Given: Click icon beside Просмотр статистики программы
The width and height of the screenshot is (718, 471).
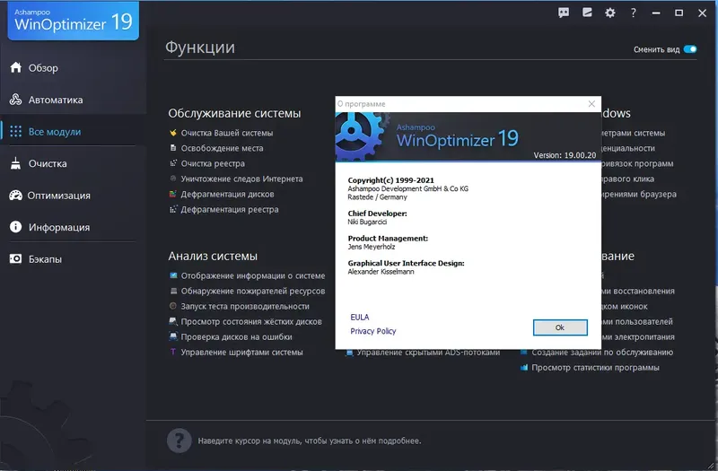Looking at the screenshot, I should [x=524, y=368].
